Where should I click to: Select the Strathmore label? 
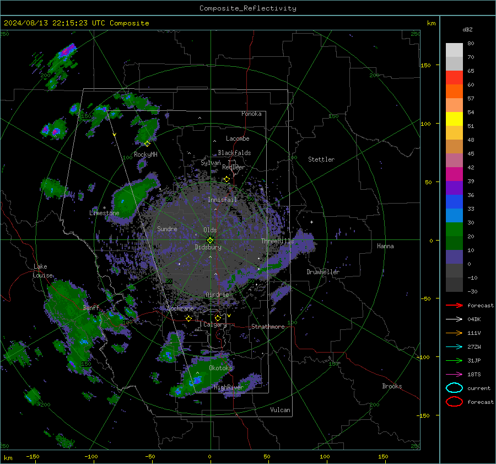(x=268, y=327)
